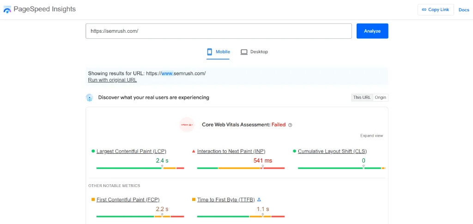Click the TTFB distribution bar
Screen dimensions: 473x224
(241, 217)
